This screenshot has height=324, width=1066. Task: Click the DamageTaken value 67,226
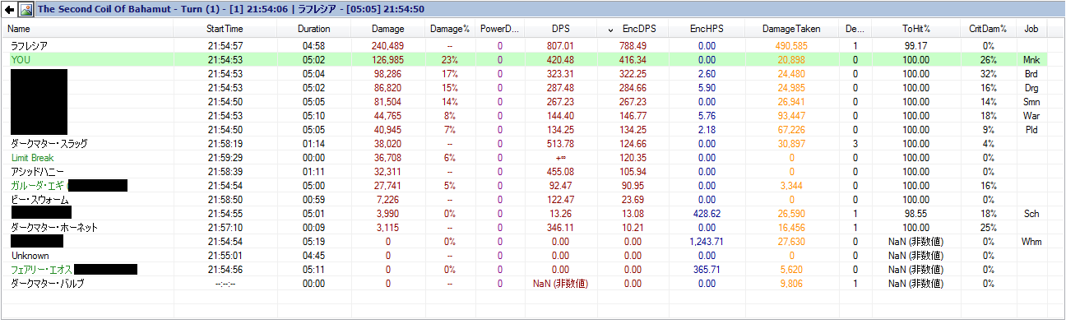click(791, 130)
